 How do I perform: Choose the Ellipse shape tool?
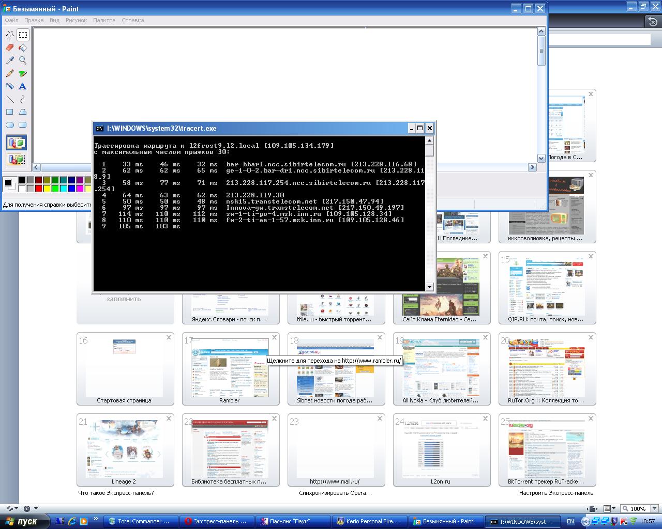pyautogui.click(x=10, y=125)
